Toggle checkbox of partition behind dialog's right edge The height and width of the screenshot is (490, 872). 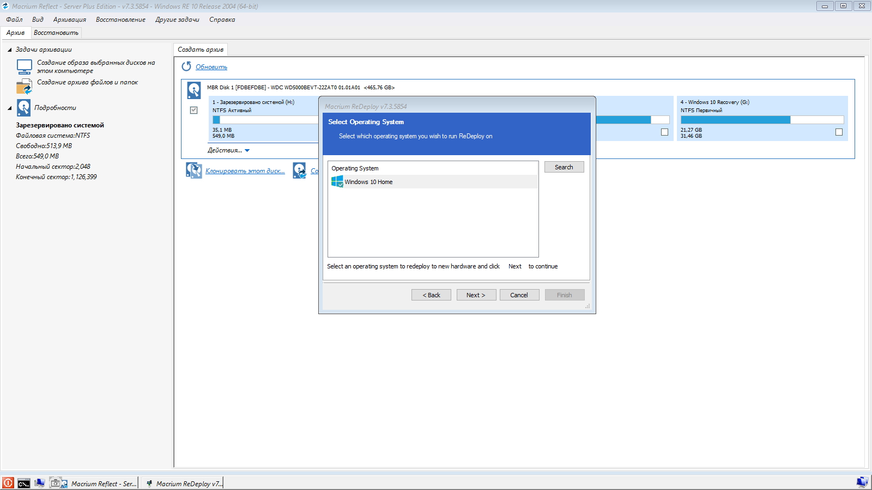pos(664,132)
